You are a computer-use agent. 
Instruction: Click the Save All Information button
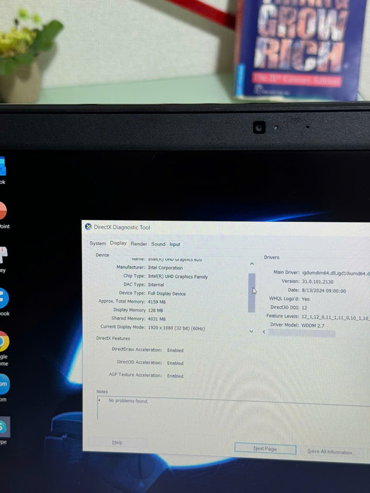tap(330, 451)
